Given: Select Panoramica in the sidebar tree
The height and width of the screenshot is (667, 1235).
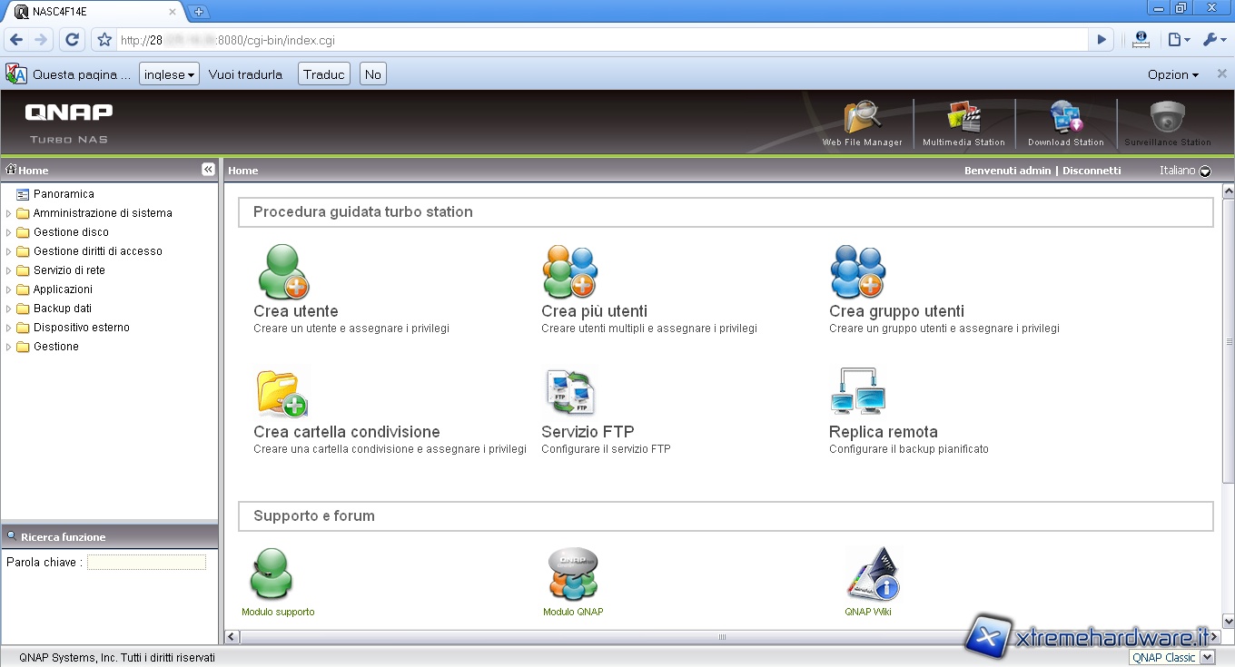Looking at the screenshot, I should pos(64,194).
